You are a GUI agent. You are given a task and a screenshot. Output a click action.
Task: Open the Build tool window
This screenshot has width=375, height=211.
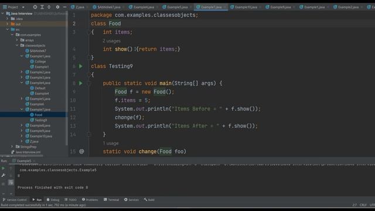pyautogui.click(x=149, y=200)
